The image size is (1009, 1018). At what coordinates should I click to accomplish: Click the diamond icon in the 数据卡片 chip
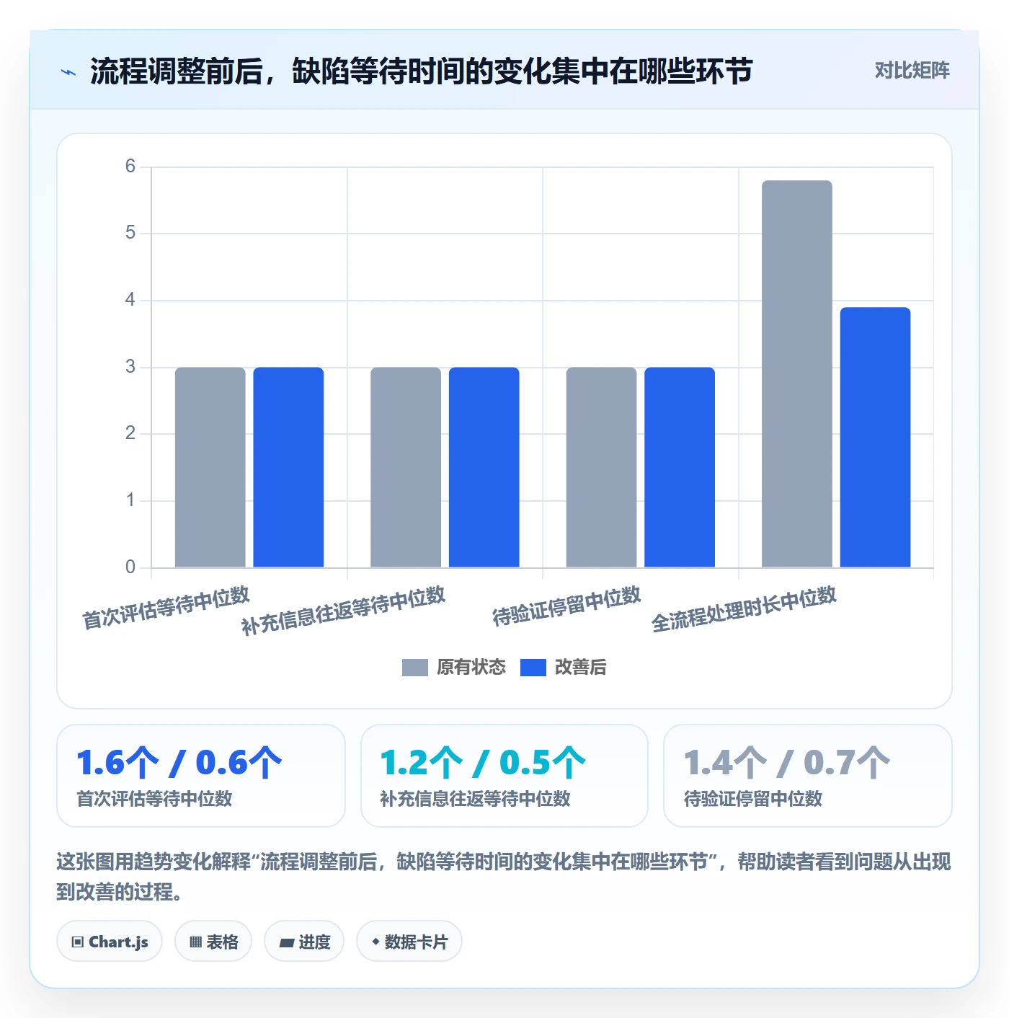click(375, 942)
